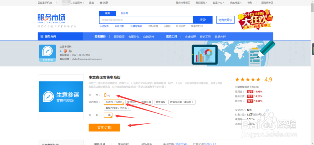Focus the 搜索你需要的服务 search field
This screenshot has height=145, width=314.
(x=146, y=20)
